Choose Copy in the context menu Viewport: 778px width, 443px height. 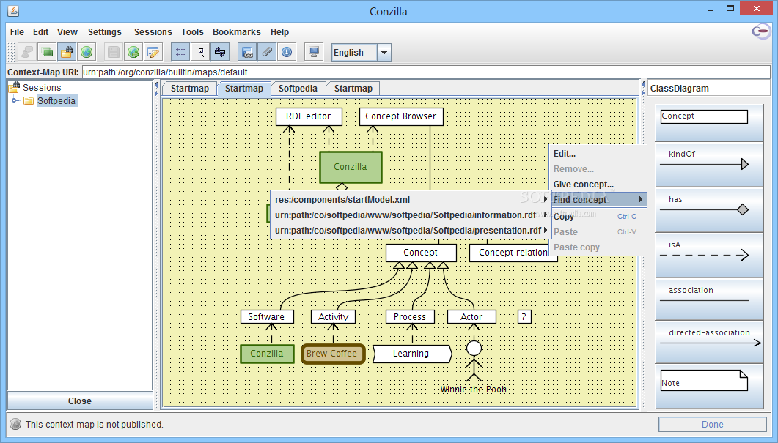(598, 217)
